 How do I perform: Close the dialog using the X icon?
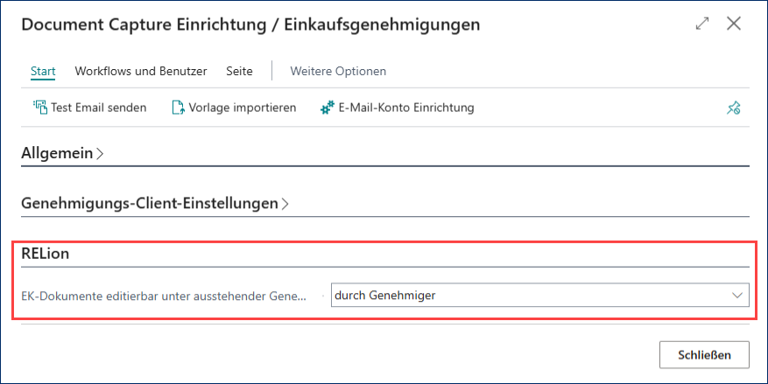(734, 24)
